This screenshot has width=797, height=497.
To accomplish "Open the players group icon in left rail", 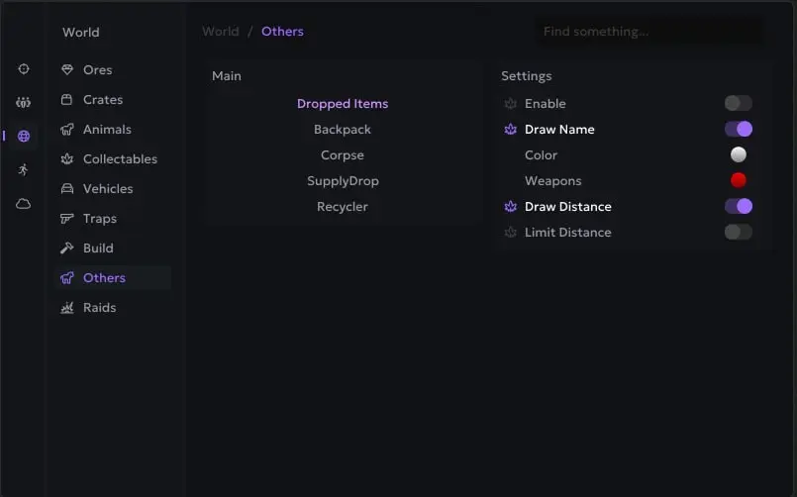I will coord(24,103).
